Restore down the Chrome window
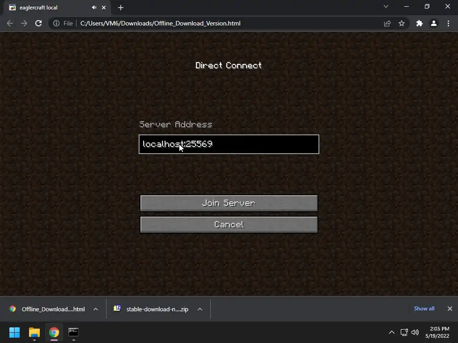458x343 pixels. click(x=427, y=6)
